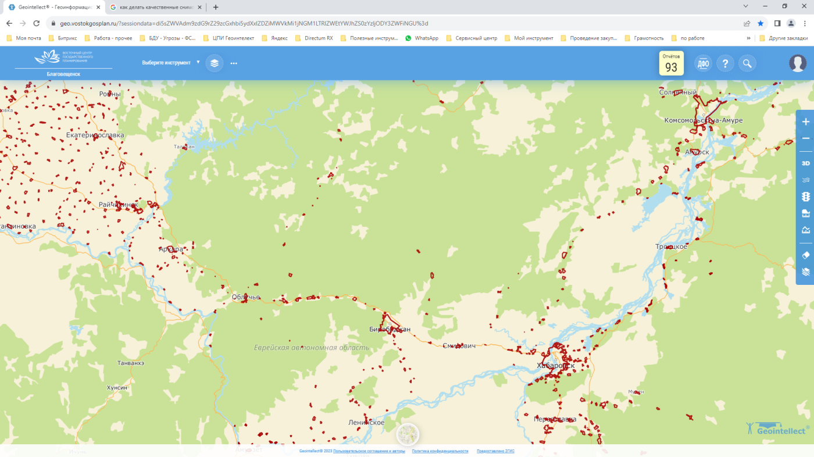Viewport: 814px width, 457px height.
Task: Open the Сервисный центр bookmark
Action: tap(472, 38)
